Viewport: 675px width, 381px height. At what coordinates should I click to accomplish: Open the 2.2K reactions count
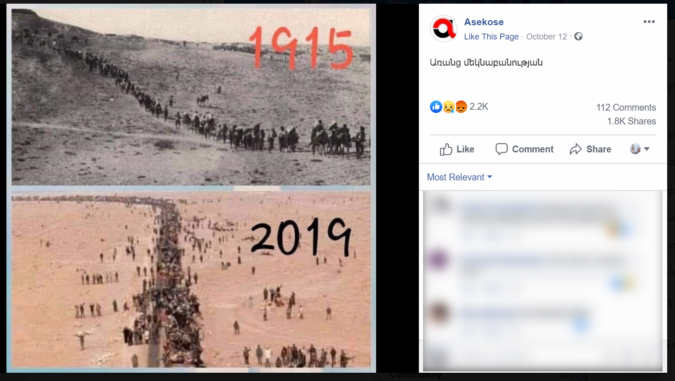[x=479, y=106]
